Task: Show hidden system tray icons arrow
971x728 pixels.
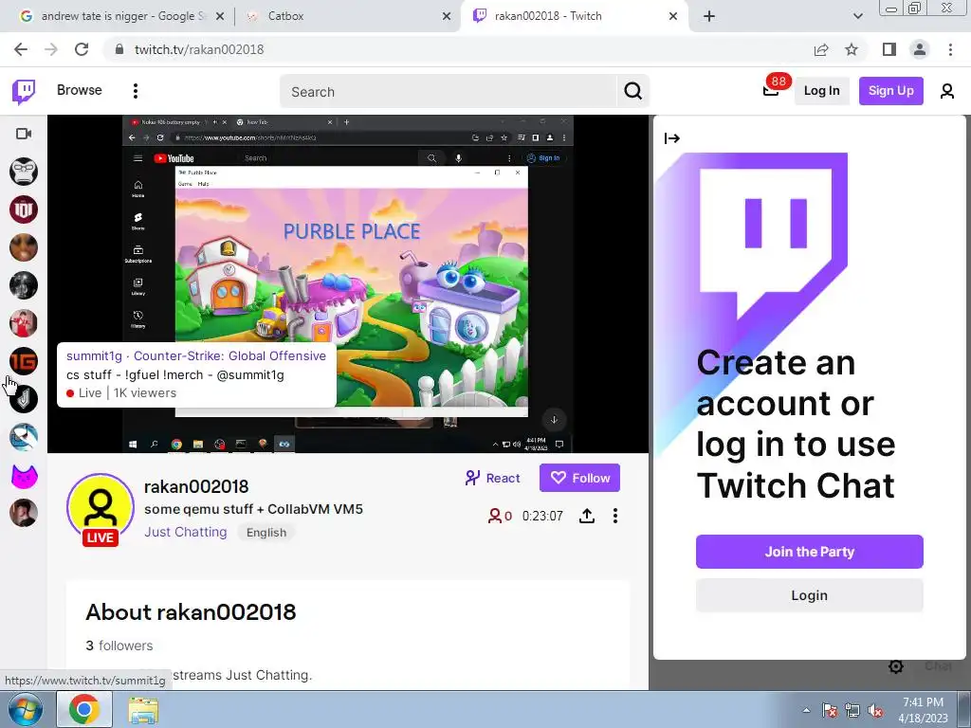Action: [x=806, y=710]
